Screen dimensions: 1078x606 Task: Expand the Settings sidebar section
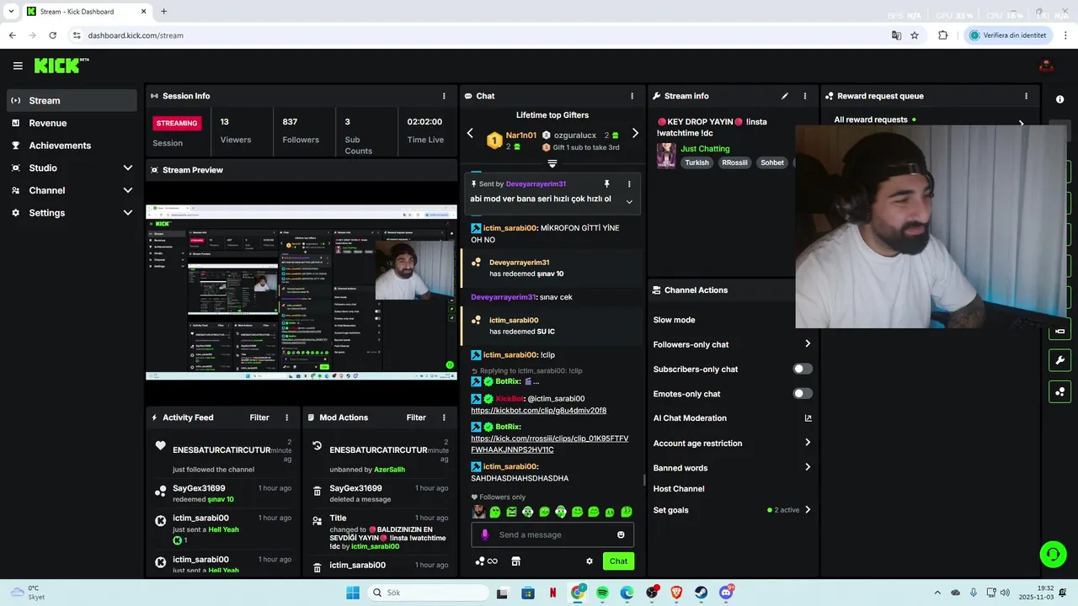tap(128, 213)
